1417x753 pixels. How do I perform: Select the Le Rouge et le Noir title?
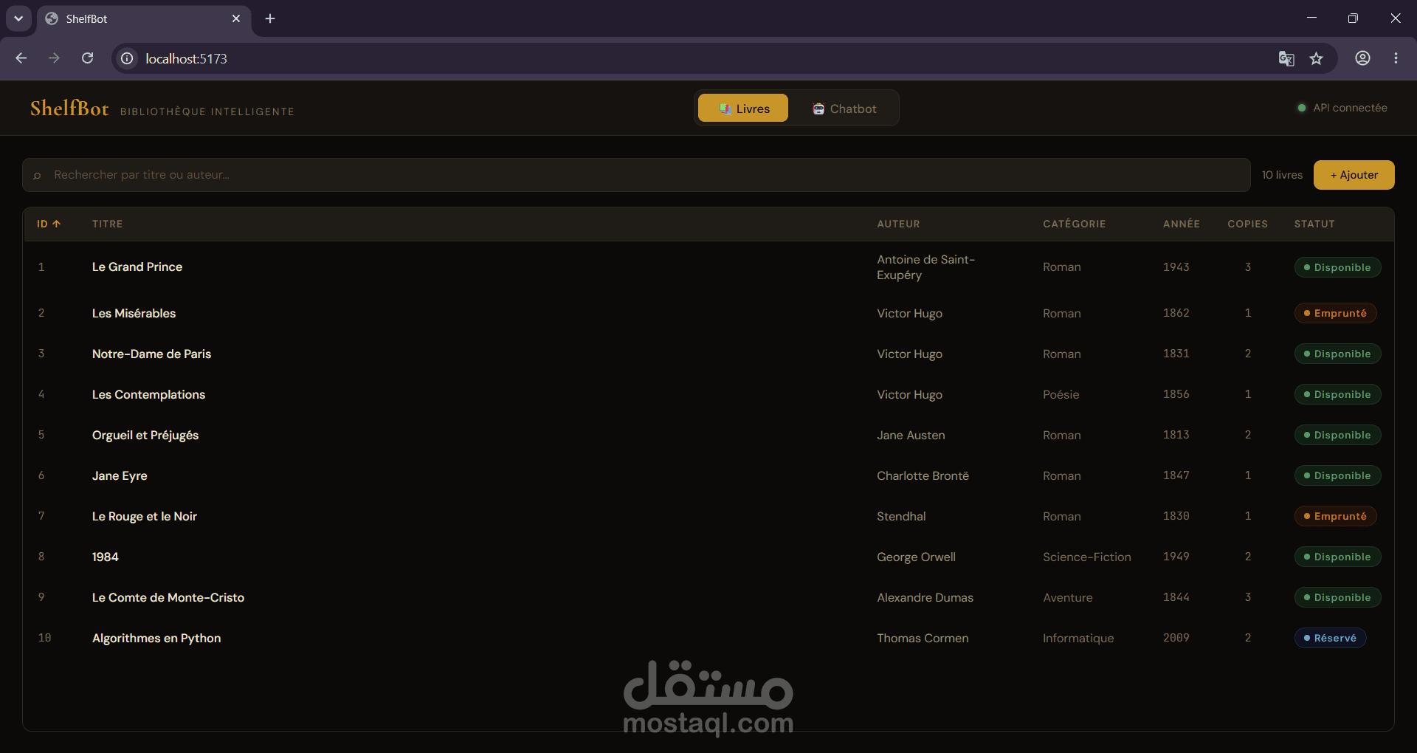click(x=145, y=516)
